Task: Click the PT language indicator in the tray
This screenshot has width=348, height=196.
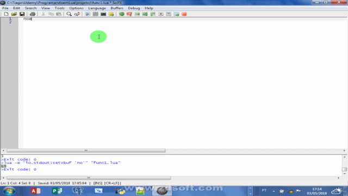Action: click(x=264, y=191)
